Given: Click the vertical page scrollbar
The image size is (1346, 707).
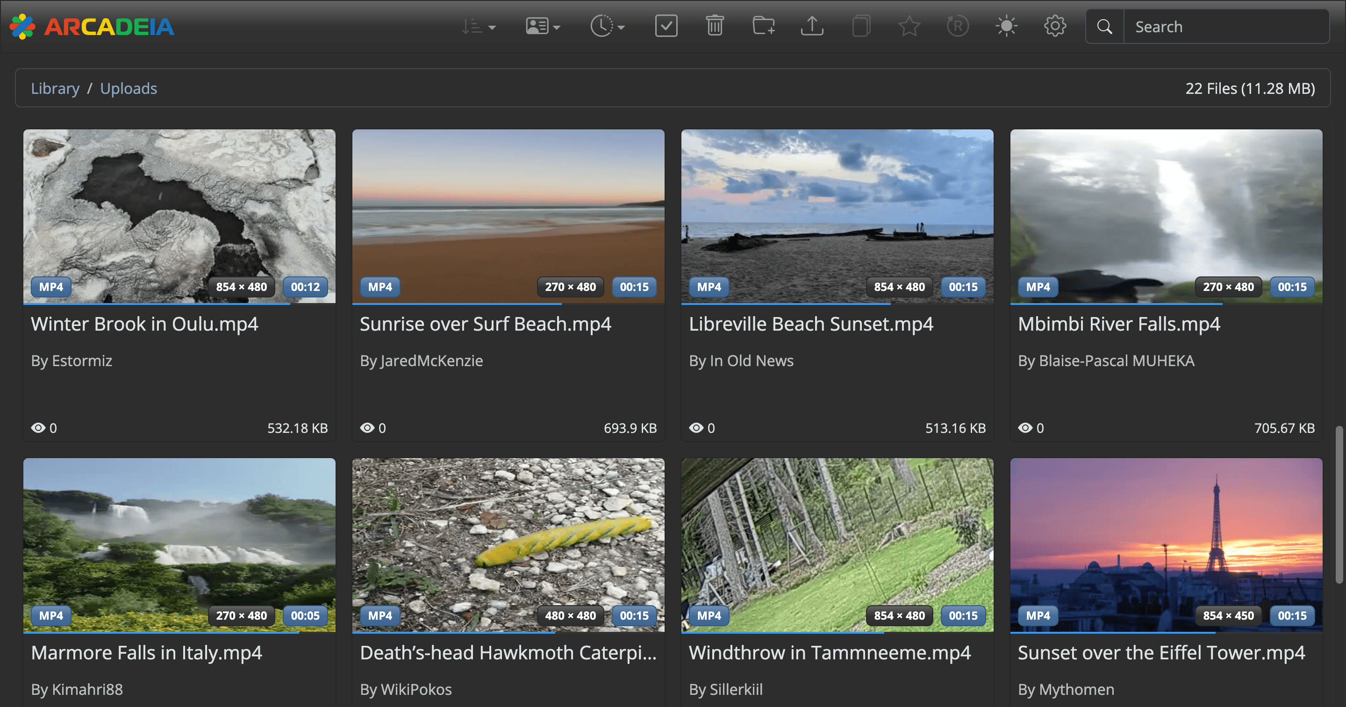Looking at the screenshot, I should click(1339, 505).
